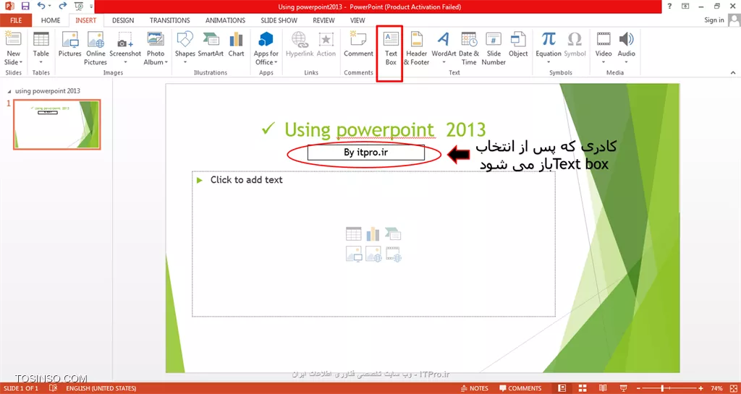The image size is (741, 394).
Task: Switch to the DESIGN tab
Action: (123, 20)
